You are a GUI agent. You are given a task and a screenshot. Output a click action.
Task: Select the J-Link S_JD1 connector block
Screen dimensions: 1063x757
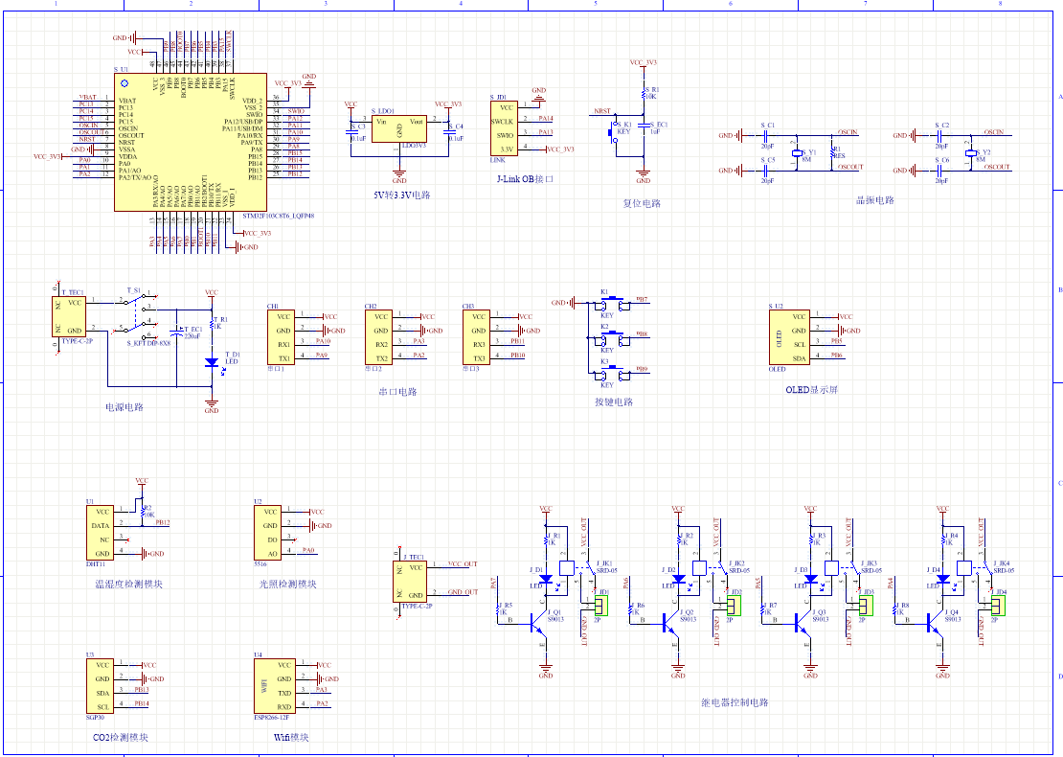pyautogui.click(x=503, y=128)
